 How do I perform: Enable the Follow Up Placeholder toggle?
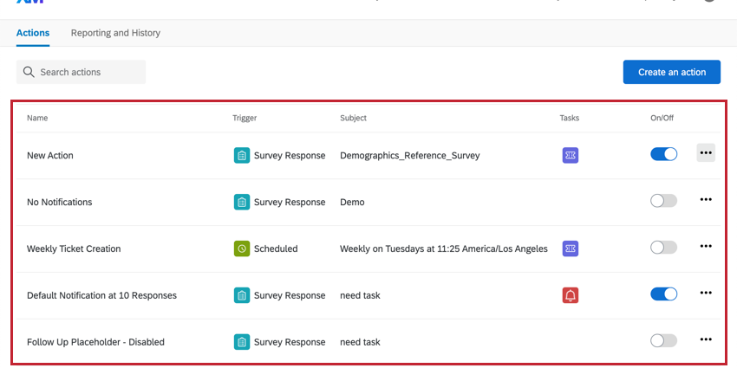(x=663, y=341)
